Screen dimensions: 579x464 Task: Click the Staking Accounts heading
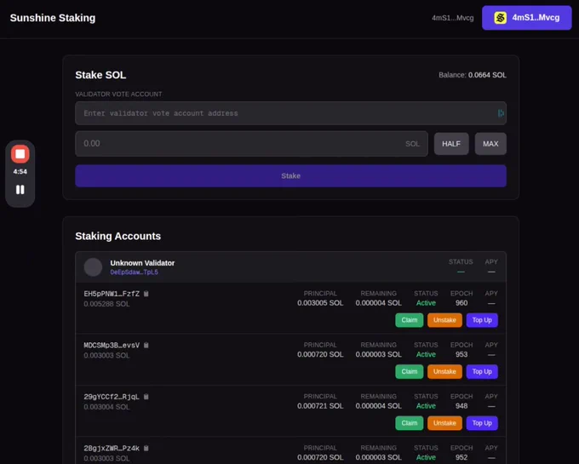coord(118,236)
